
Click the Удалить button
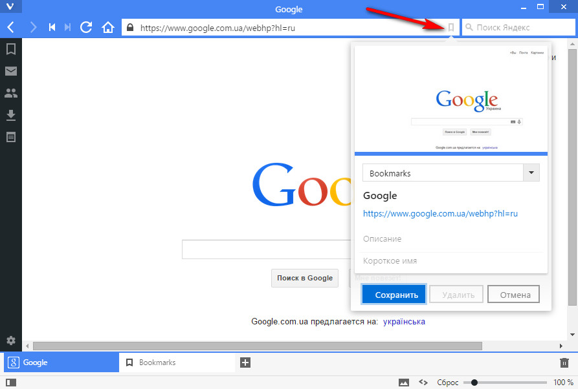[456, 295]
